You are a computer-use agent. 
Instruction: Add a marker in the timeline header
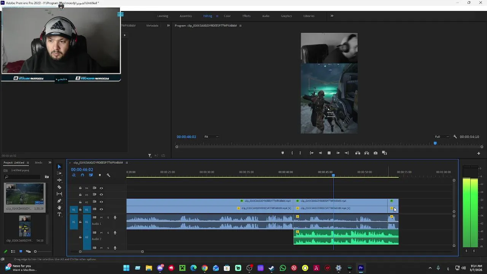coord(100,175)
